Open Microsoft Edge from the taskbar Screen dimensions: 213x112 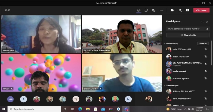point(80,109)
